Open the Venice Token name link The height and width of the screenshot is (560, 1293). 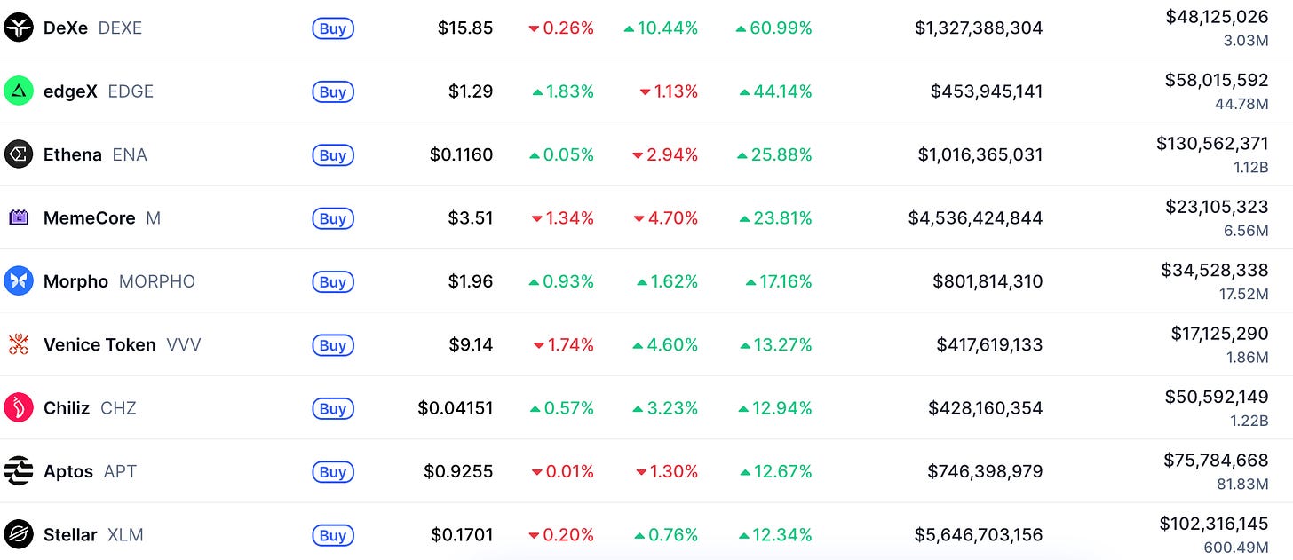pyautogui.click(x=99, y=344)
